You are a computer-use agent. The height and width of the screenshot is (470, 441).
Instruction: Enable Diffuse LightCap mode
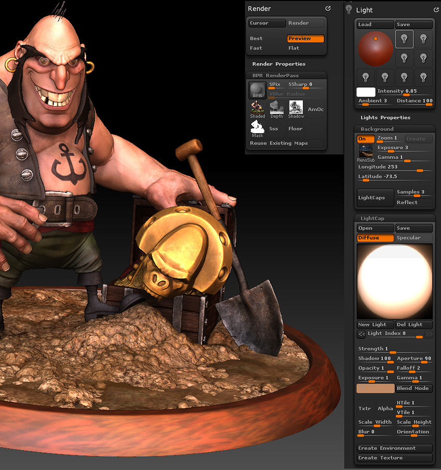pyautogui.click(x=375, y=238)
